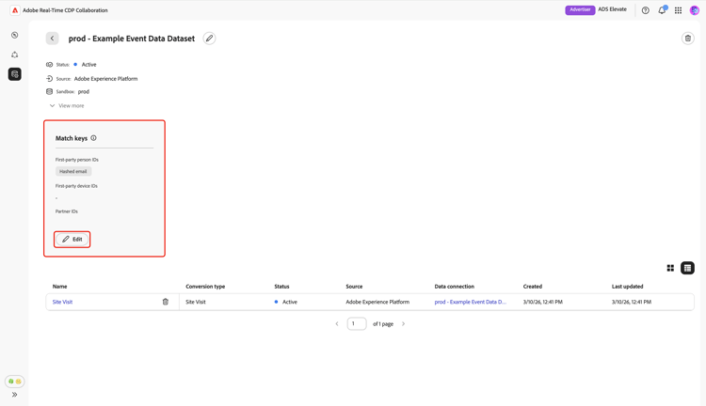Click the Adobe logo in the header
This screenshot has width=706, height=406.
[15, 10]
